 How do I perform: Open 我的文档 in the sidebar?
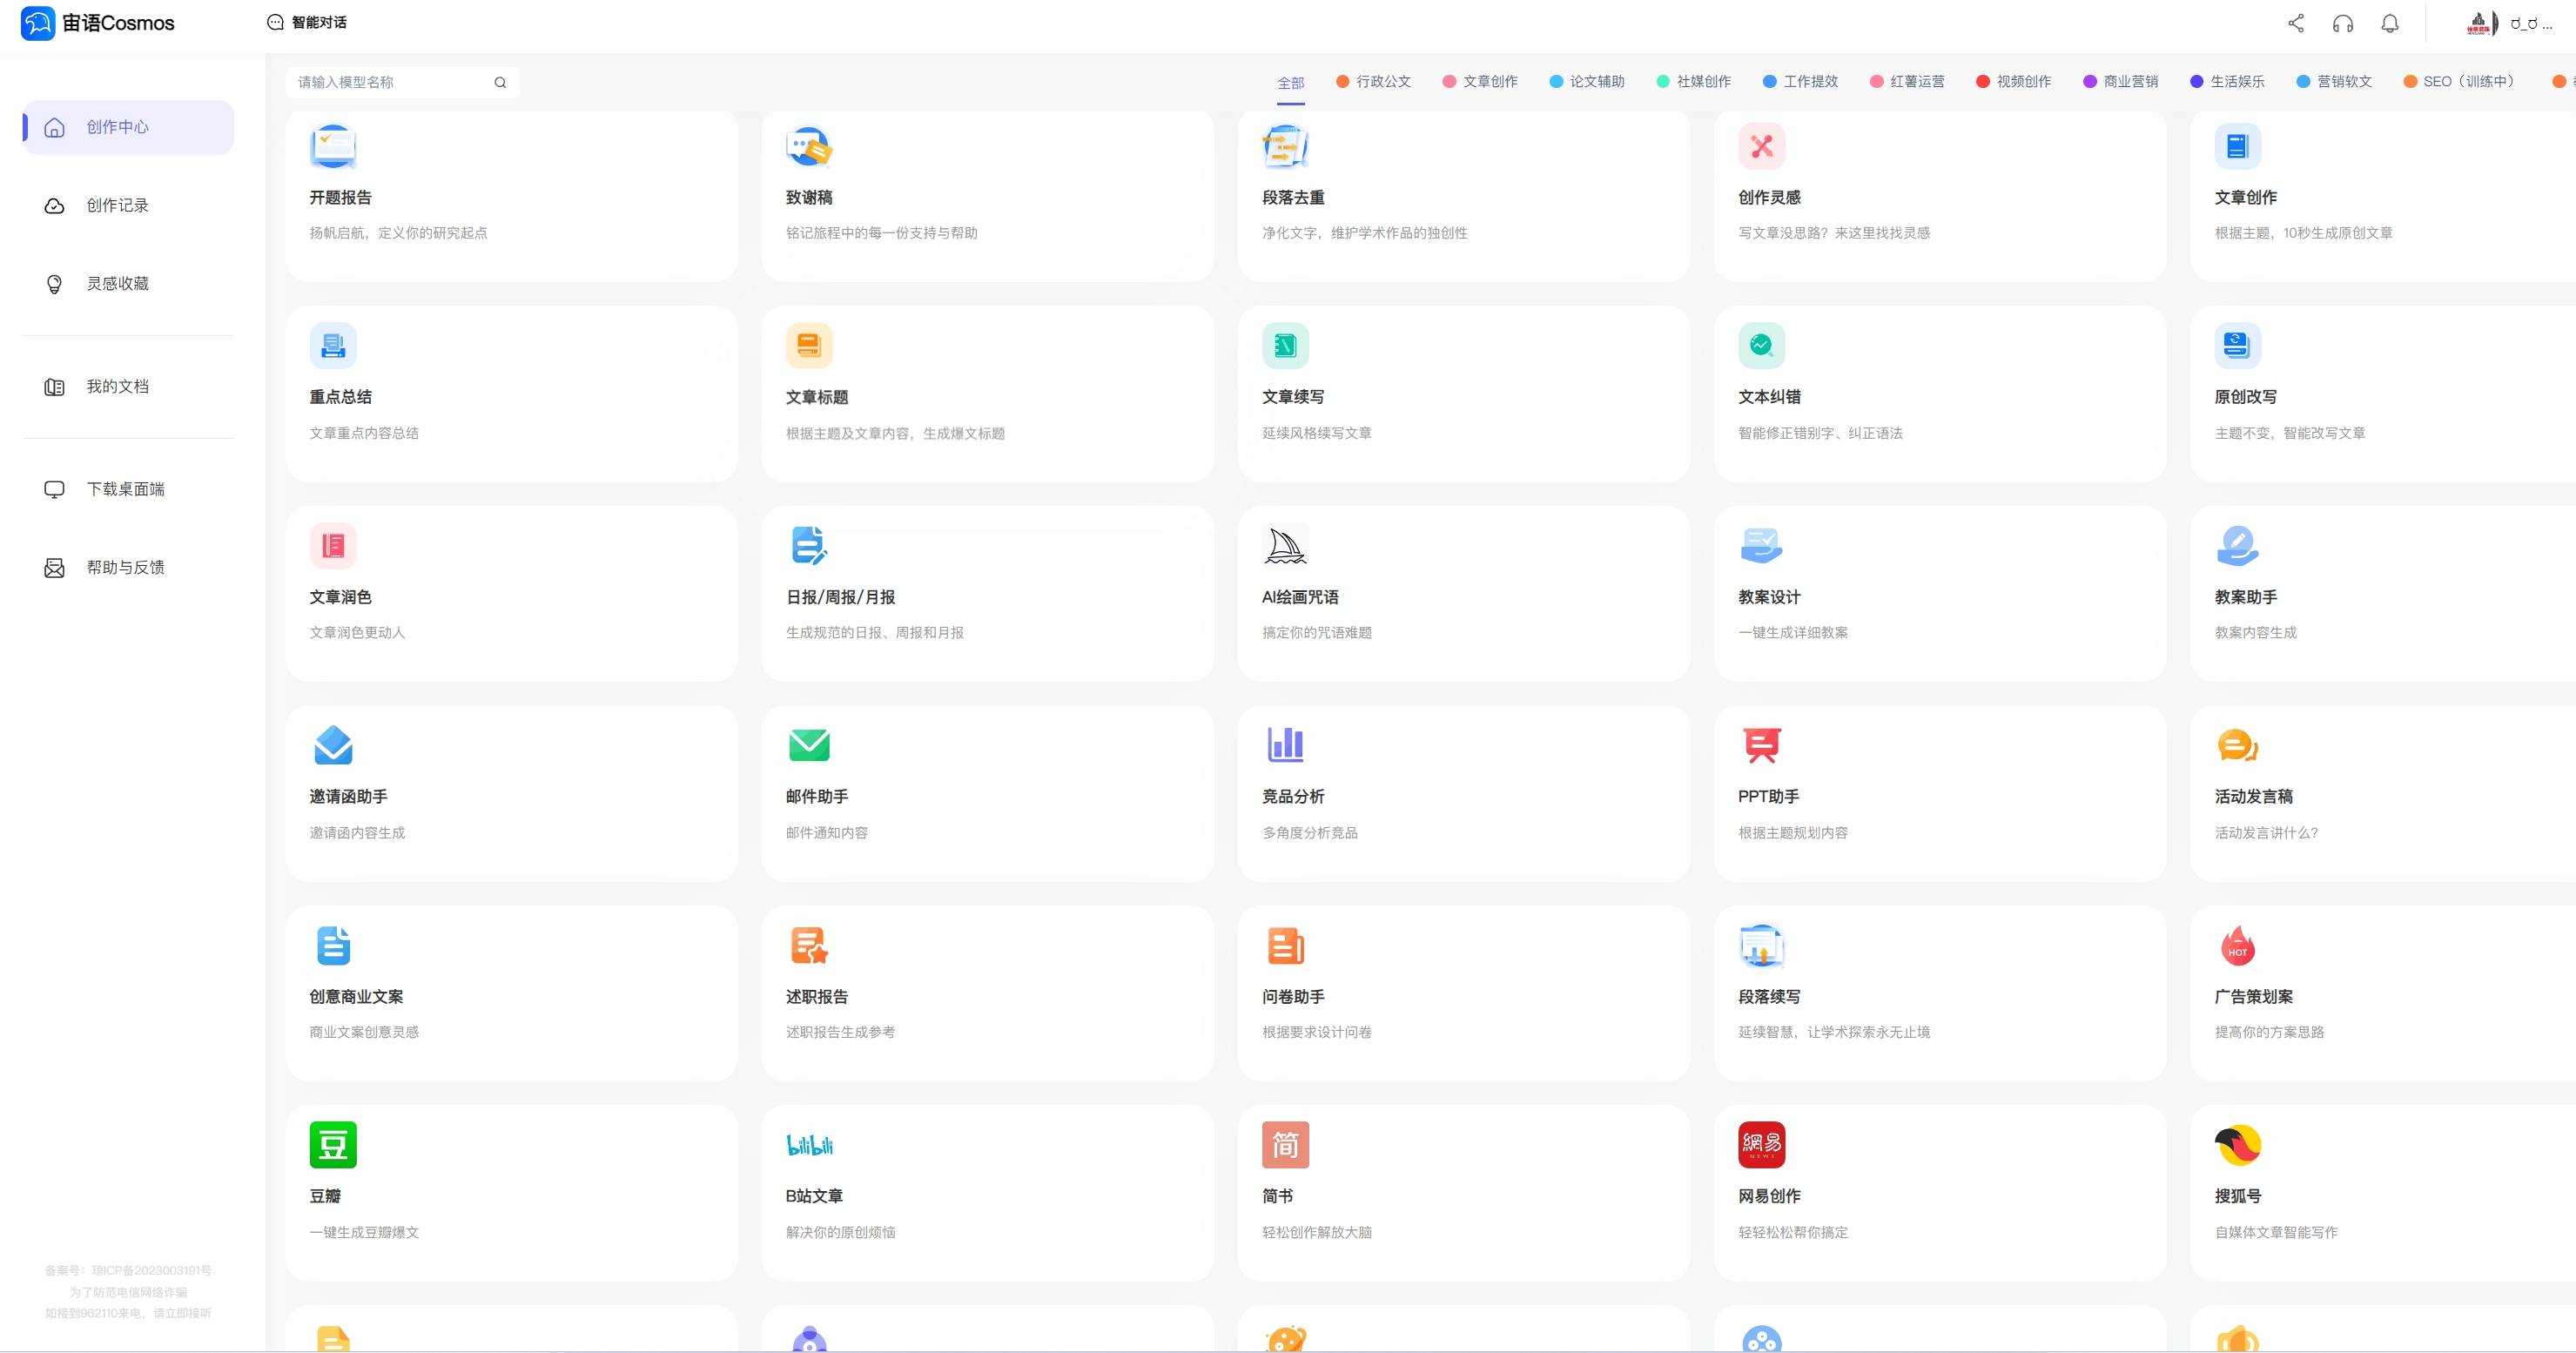(128, 387)
